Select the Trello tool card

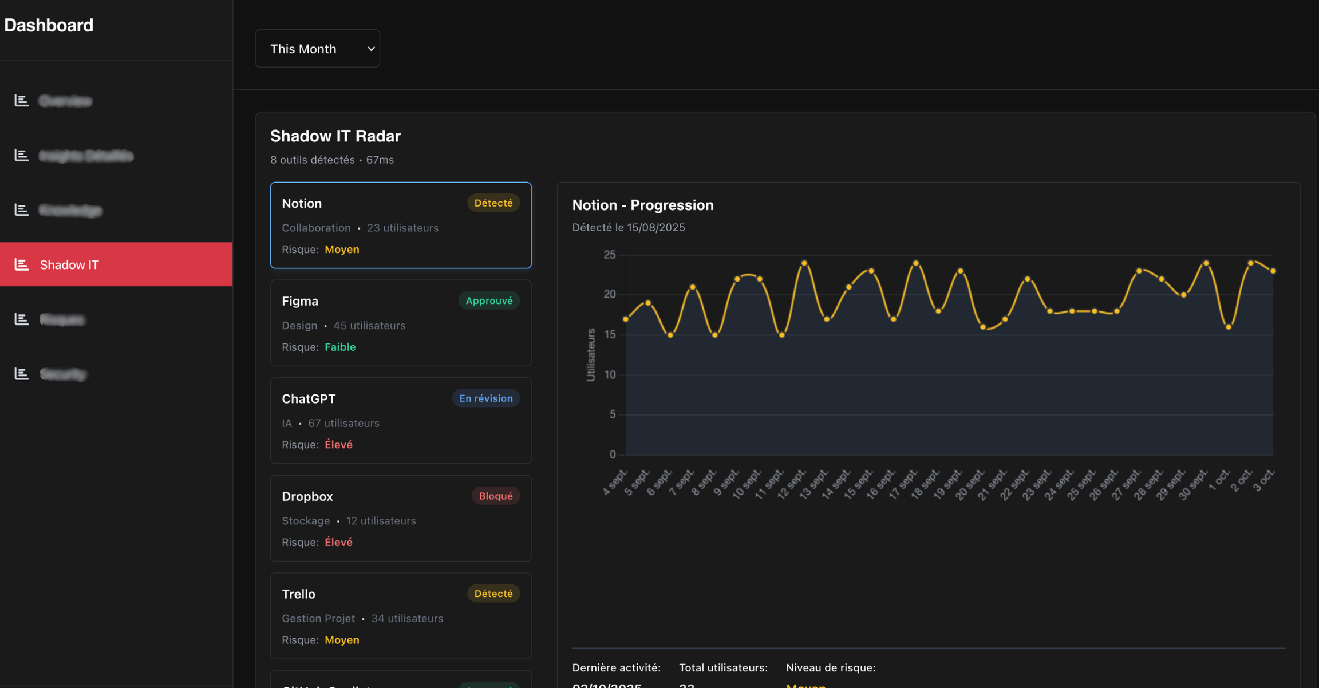coord(400,616)
